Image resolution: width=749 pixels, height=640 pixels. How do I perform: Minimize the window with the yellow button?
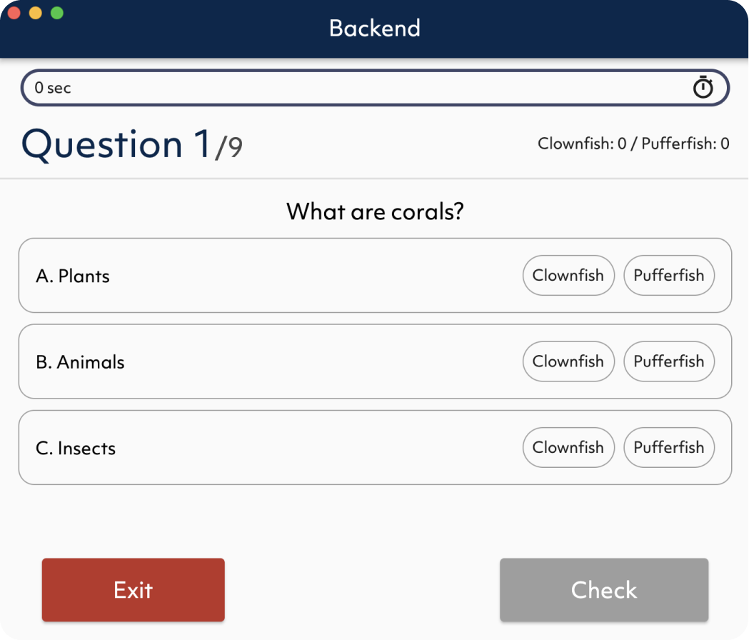click(x=36, y=13)
